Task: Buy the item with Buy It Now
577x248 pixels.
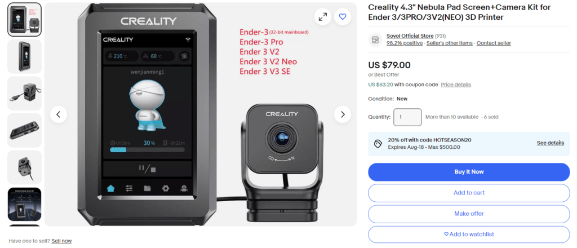Action: point(469,172)
